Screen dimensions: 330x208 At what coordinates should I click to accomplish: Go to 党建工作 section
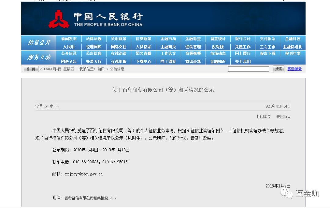point(243,47)
